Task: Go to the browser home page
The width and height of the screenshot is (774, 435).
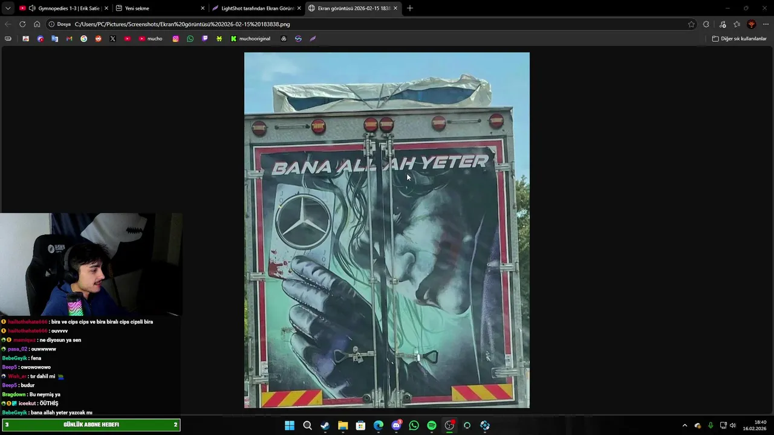Action: tap(37, 24)
